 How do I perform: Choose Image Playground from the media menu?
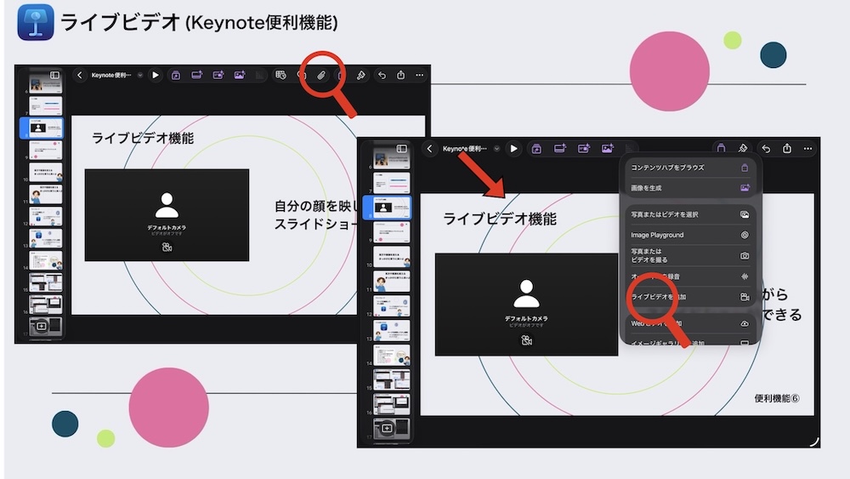pyautogui.click(x=689, y=235)
